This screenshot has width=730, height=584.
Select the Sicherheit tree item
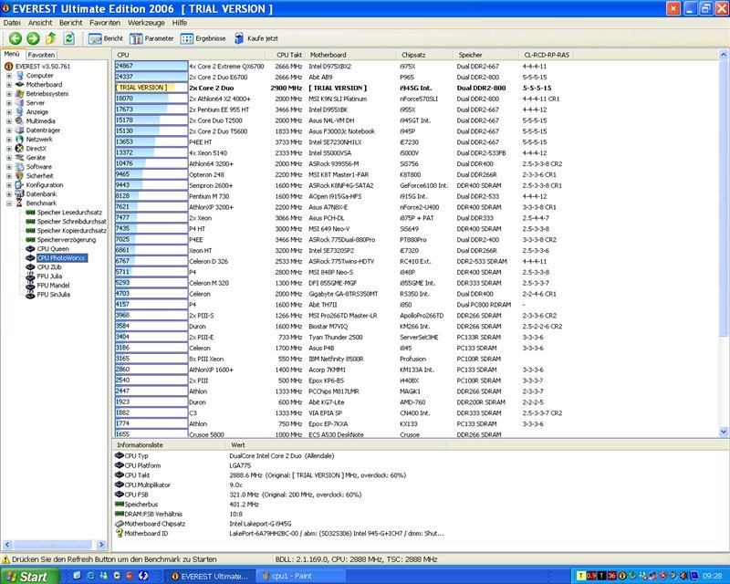click(x=39, y=176)
